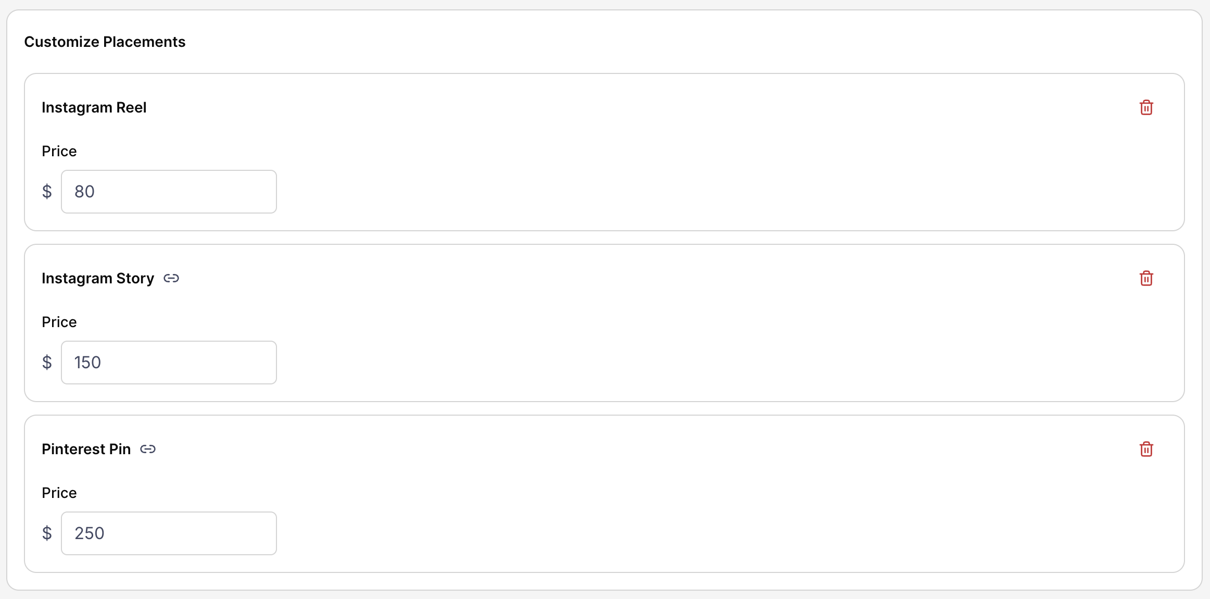Image resolution: width=1210 pixels, height=599 pixels.
Task: Click the Instagram Reel heading
Action: pyautogui.click(x=94, y=107)
